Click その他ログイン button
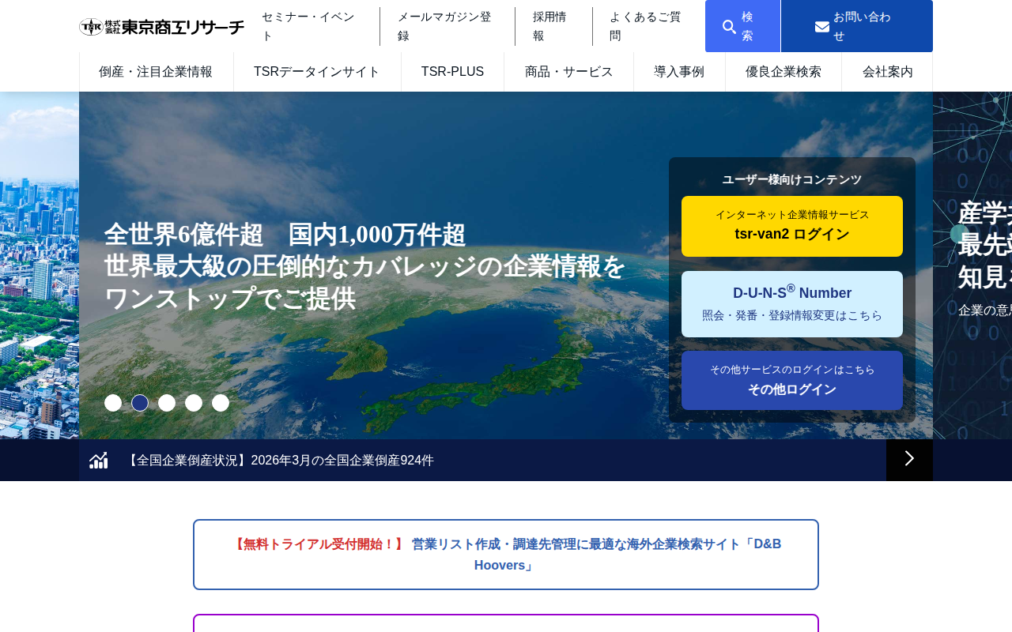Viewport: 1012px width, 632px height. (792, 381)
